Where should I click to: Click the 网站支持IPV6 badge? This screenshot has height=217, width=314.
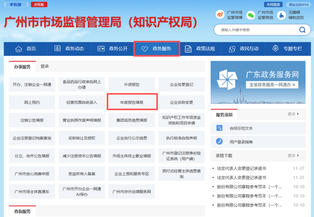(x=299, y=5)
